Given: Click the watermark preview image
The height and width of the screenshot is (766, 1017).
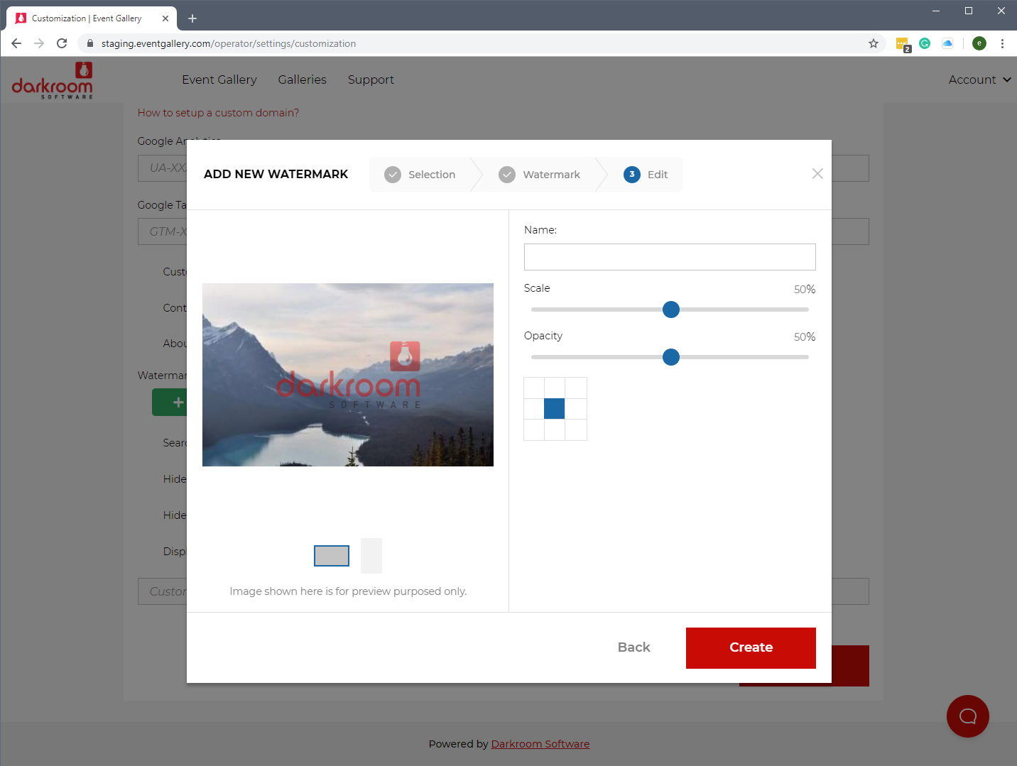Looking at the screenshot, I should [348, 375].
